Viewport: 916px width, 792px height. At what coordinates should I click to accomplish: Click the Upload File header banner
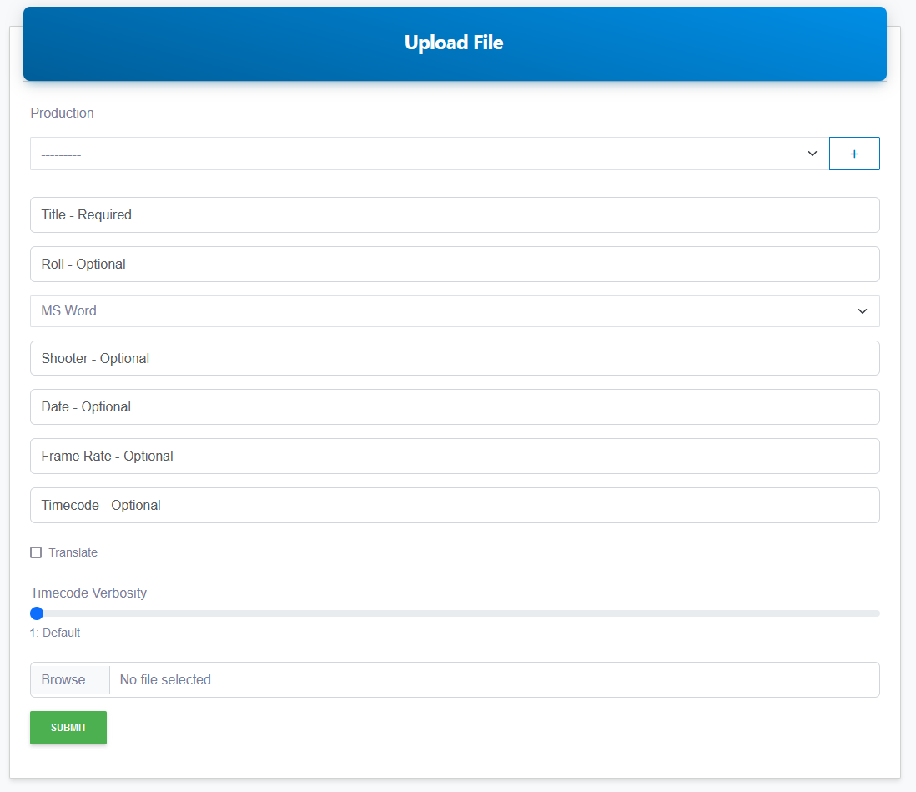454,43
